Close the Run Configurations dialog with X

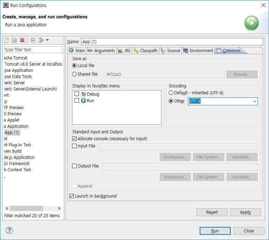(263, 5)
